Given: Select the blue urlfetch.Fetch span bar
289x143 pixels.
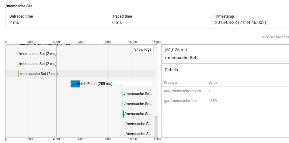Looking at the screenshot, I should 75,84.
